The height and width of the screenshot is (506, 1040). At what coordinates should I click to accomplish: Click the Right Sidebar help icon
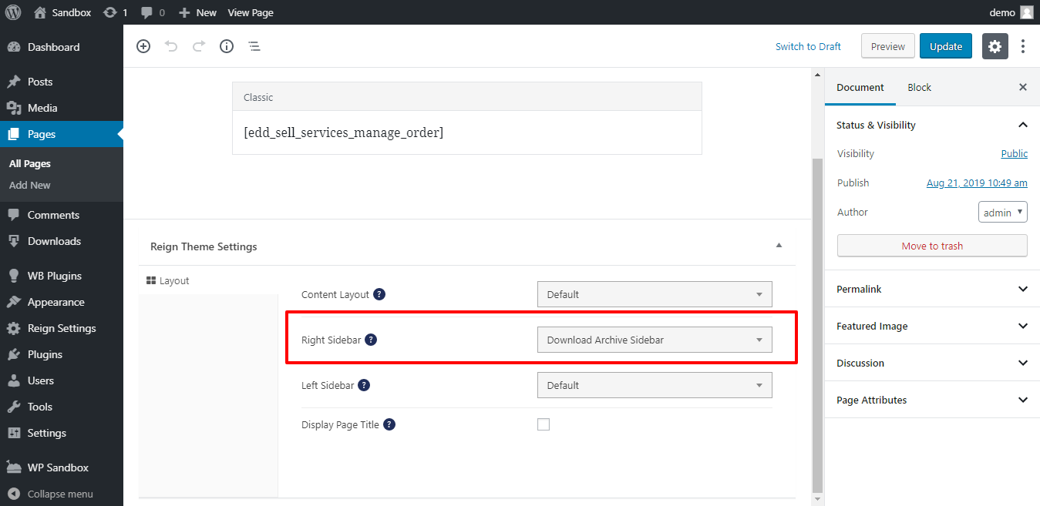(x=371, y=340)
